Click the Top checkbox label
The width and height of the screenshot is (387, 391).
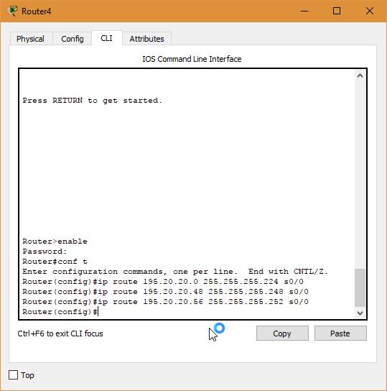[x=27, y=375]
